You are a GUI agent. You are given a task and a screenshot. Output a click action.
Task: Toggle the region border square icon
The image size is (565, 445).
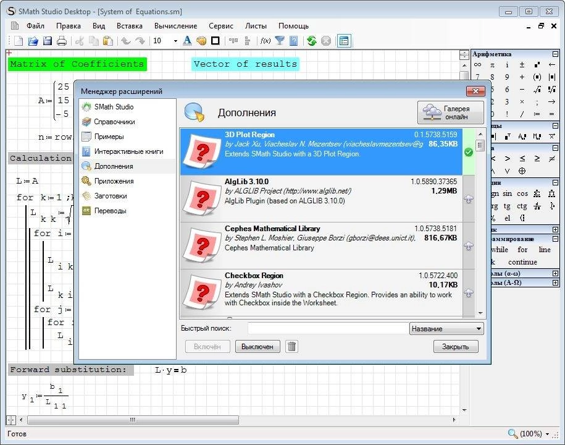click(x=215, y=41)
